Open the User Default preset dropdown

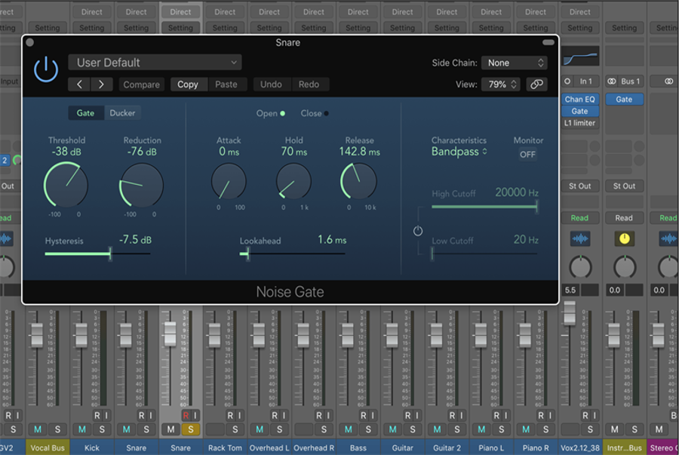click(155, 63)
